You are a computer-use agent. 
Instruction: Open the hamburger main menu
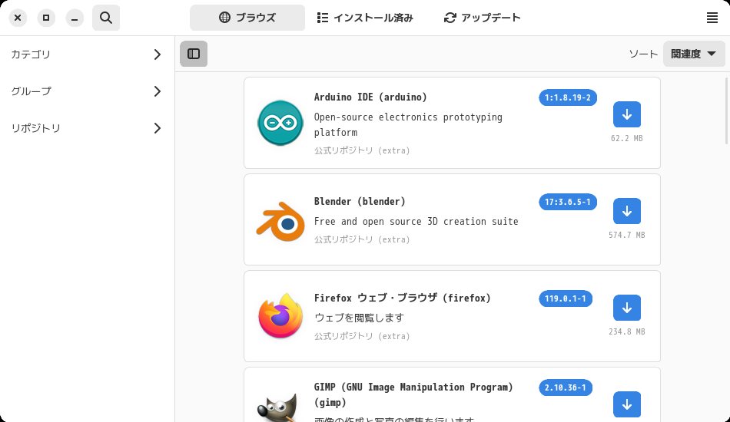[712, 18]
